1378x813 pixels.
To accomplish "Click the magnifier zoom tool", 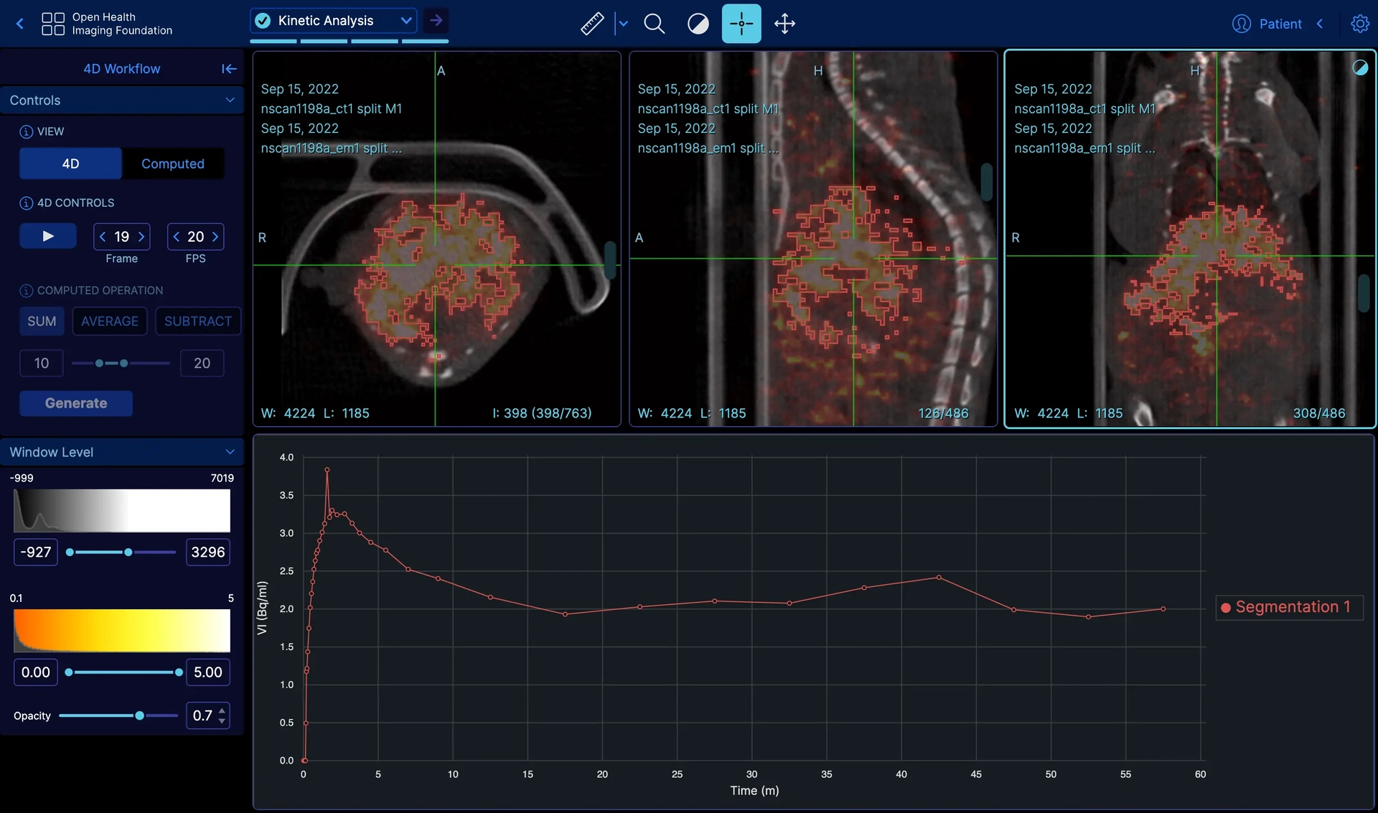I will pyautogui.click(x=654, y=24).
